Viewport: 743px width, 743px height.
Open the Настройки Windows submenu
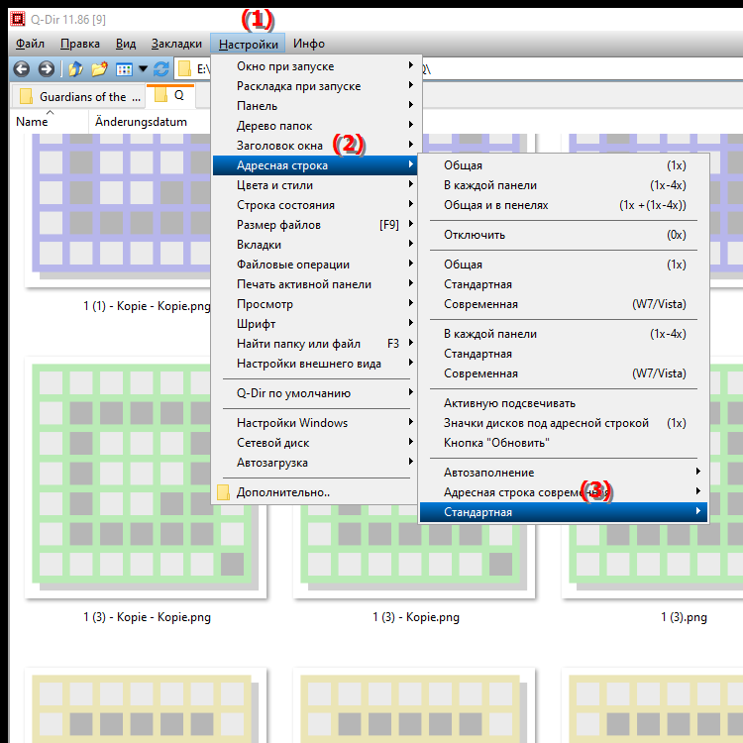[315, 423]
